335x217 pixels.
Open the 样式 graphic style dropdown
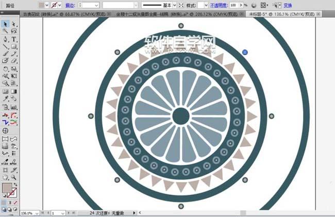[206, 5]
